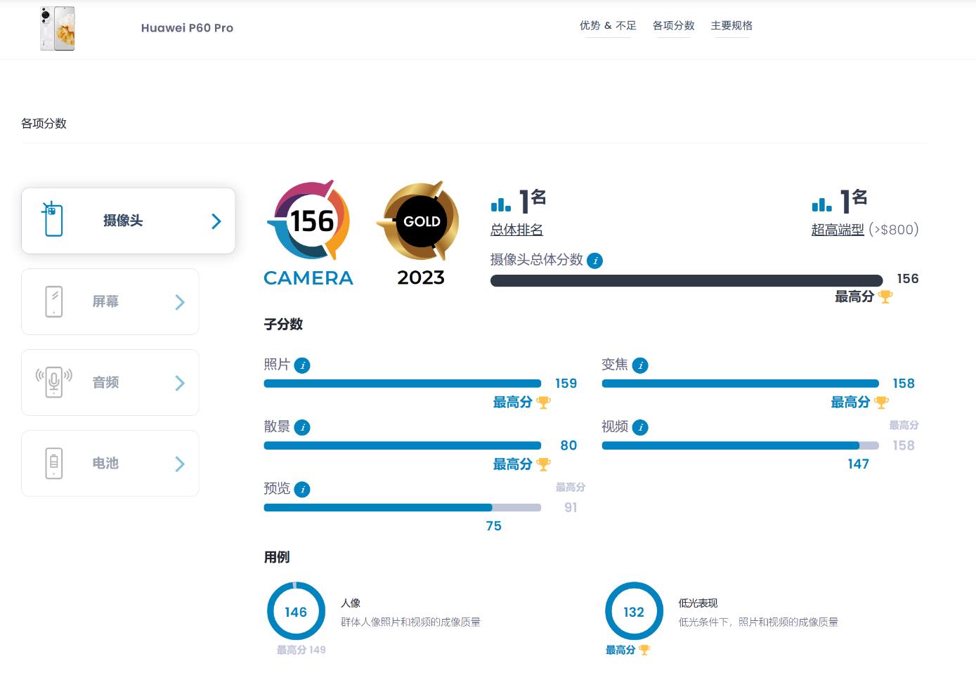This screenshot has width=976, height=673.
Task: Click the chevron arrow on 音频 card
Action: tap(180, 383)
